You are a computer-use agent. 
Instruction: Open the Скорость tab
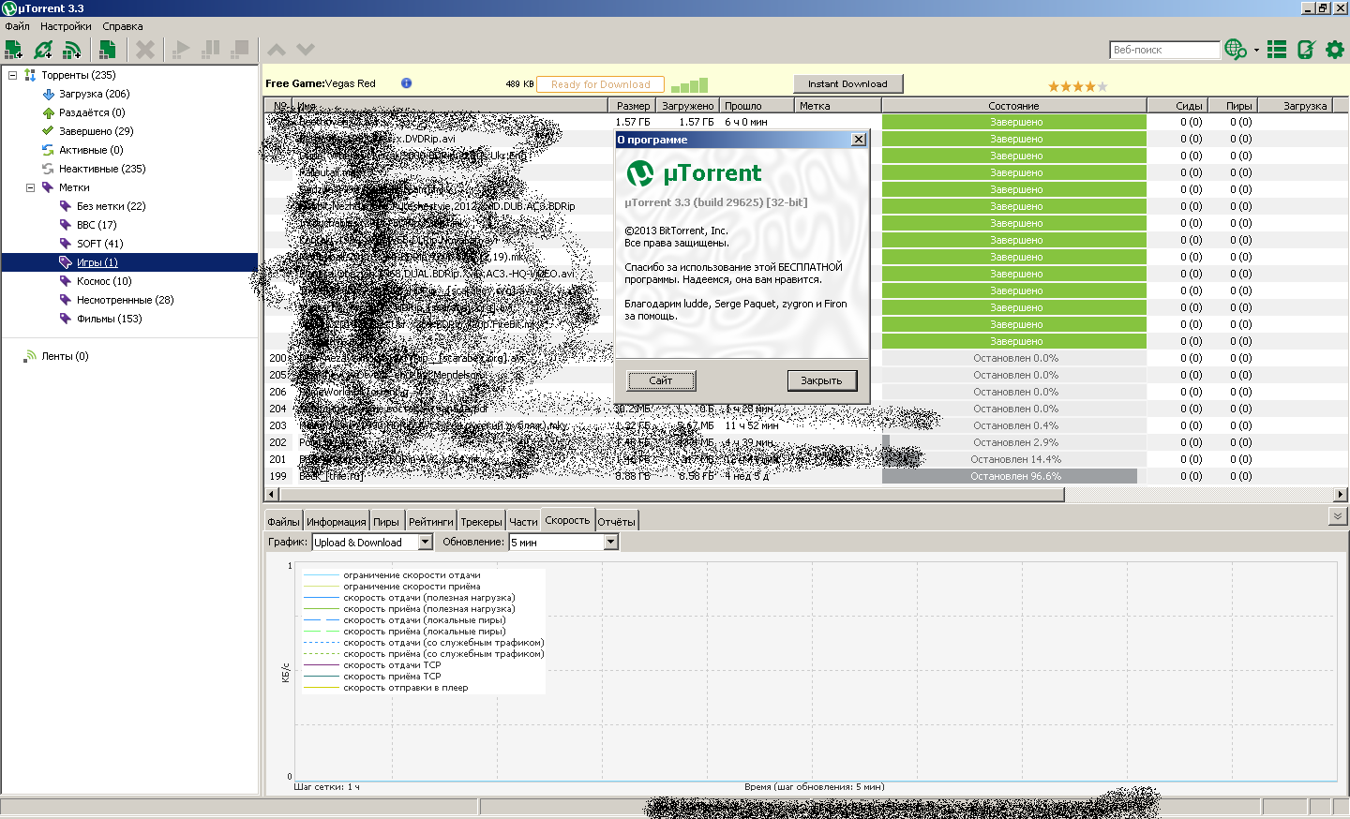click(x=567, y=520)
